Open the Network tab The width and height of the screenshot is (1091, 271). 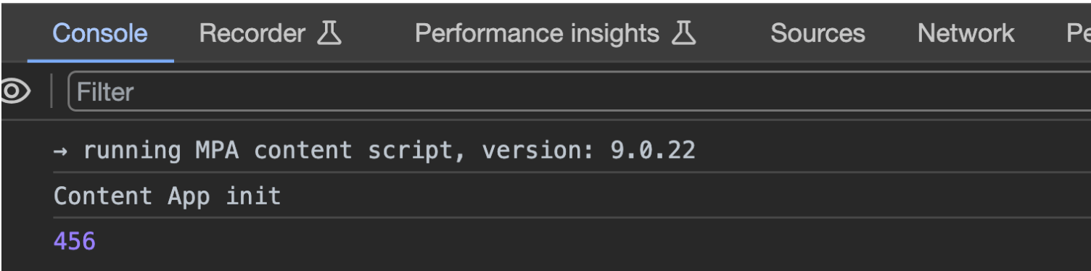[x=966, y=33]
